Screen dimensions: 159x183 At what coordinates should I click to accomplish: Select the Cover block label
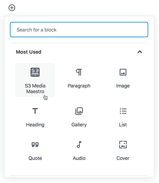pyautogui.click(x=123, y=158)
